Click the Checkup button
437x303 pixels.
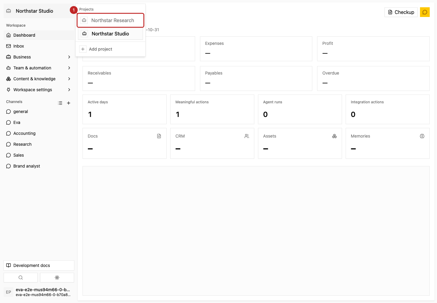pos(401,12)
